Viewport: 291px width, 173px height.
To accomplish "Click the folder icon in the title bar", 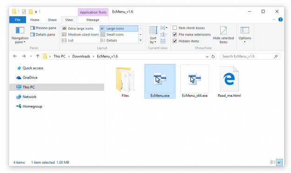I will pyautogui.click(x=14, y=12).
